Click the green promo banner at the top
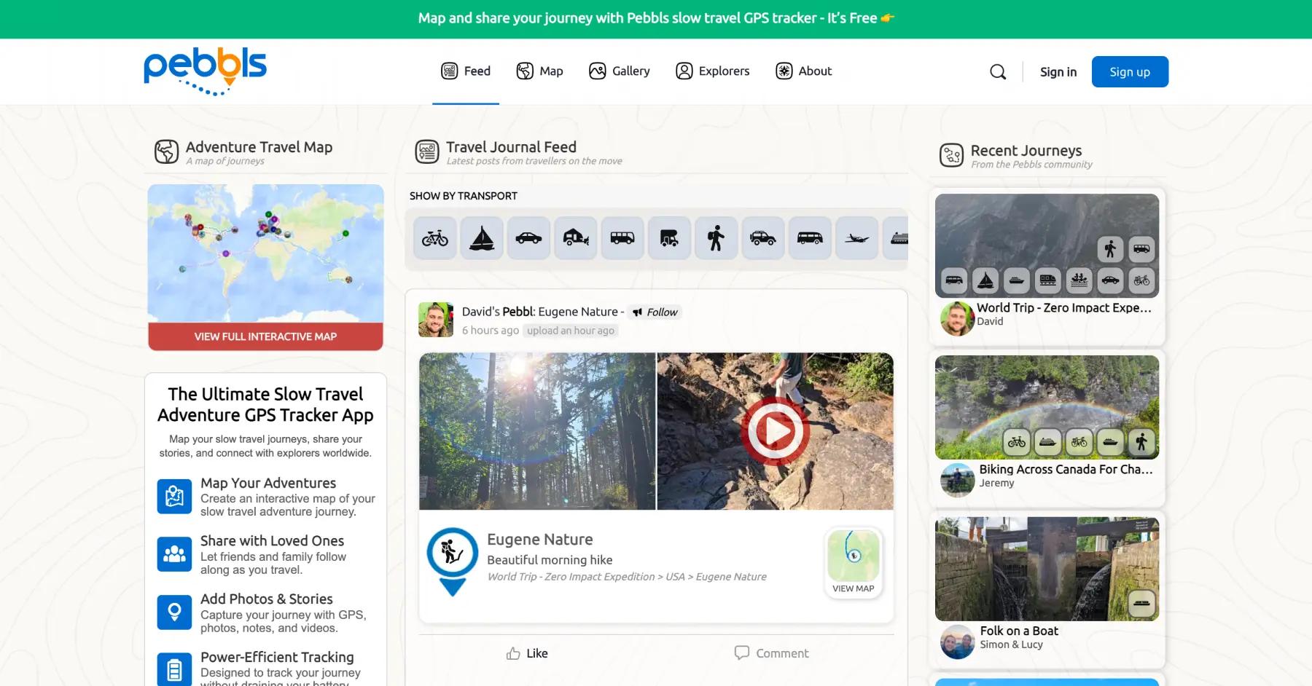Screen dimensions: 1312x686 coord(656,19)
